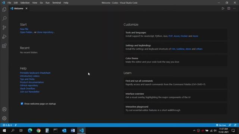Open the volume control in system tray
The image size is (239, 134).
click(215, 131)
